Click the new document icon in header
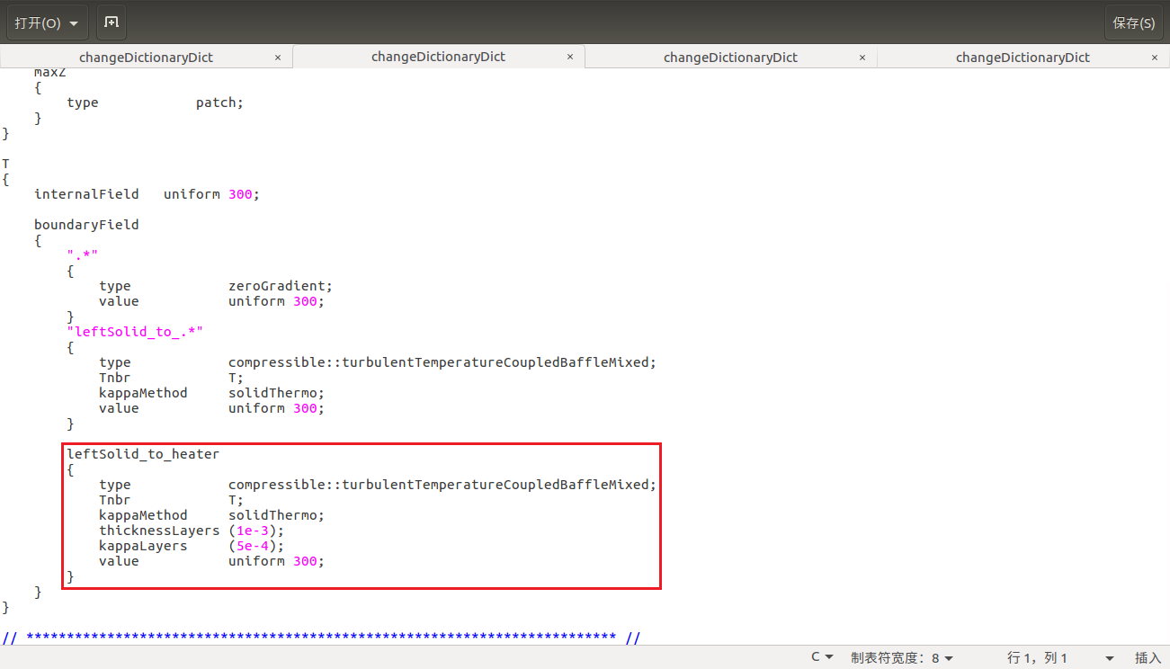The width and height of the screenshot is (1170, 669). tap(111, 22)
